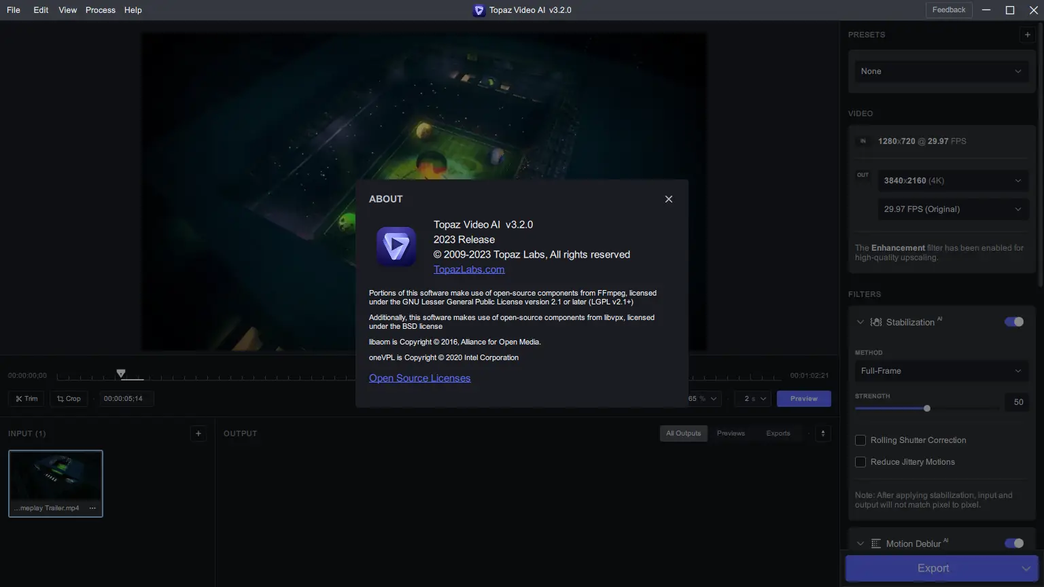1044x587 pixels.
Task: Click the Strength value field showing 50
Action: (x=1018, y=402)
